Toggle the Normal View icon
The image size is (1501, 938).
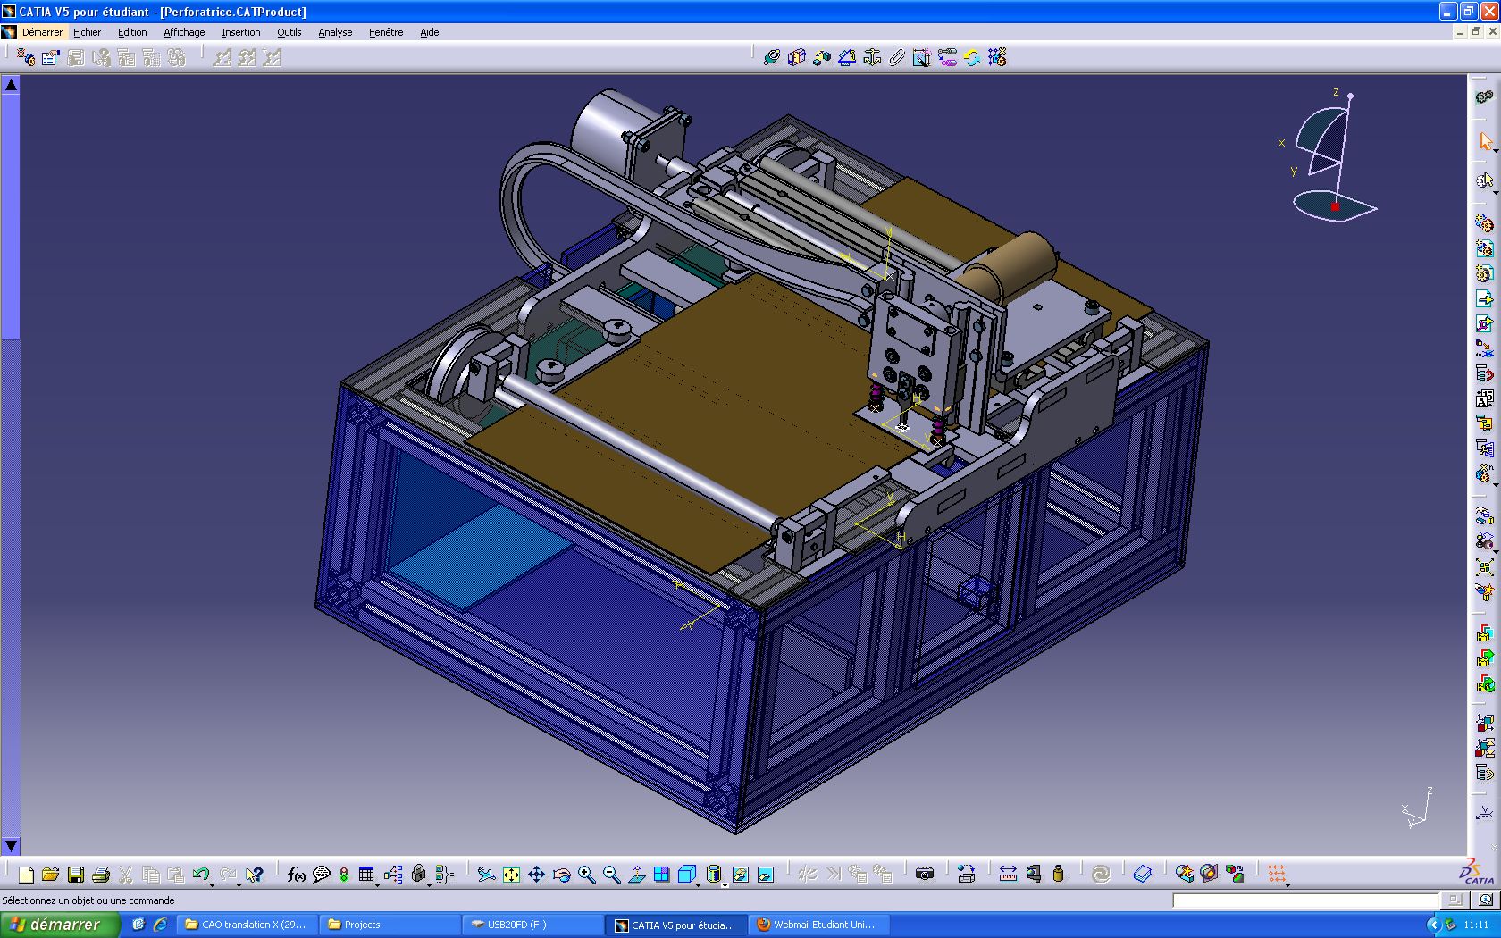tap(636, 875)
